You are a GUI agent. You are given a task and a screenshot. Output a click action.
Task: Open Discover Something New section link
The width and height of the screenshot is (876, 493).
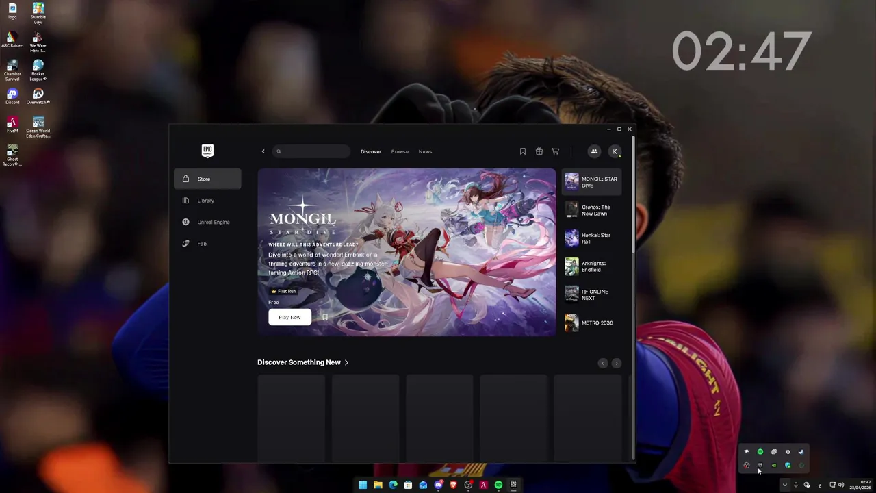[x=302, y=362]
